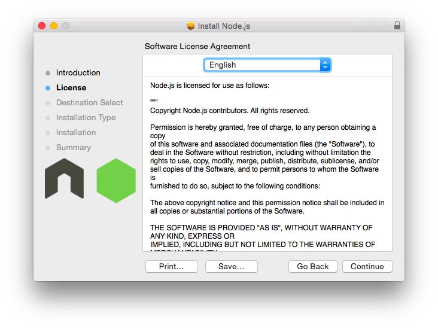This screenshot has height=329, width=438.
Task: Click the dark Node.js 'n' logo
Action: (64, 178)
